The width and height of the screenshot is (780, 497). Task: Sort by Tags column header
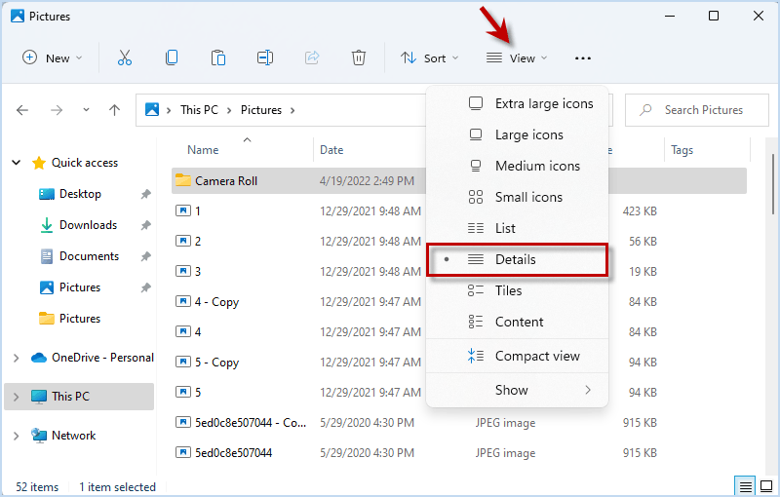[x=682, y=150]
